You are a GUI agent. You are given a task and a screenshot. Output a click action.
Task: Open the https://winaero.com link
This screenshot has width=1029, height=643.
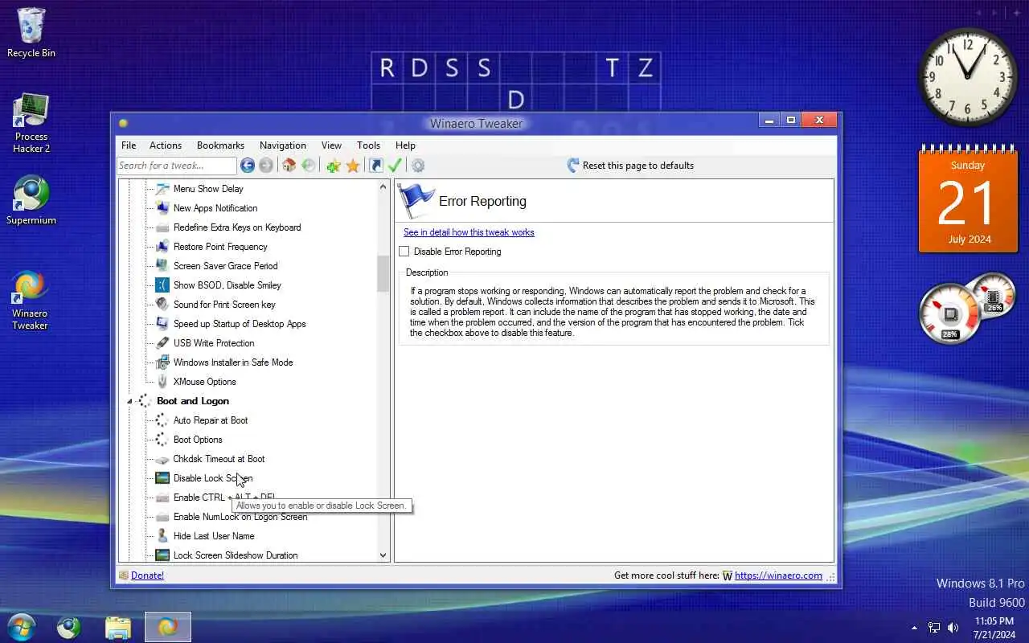778,575
